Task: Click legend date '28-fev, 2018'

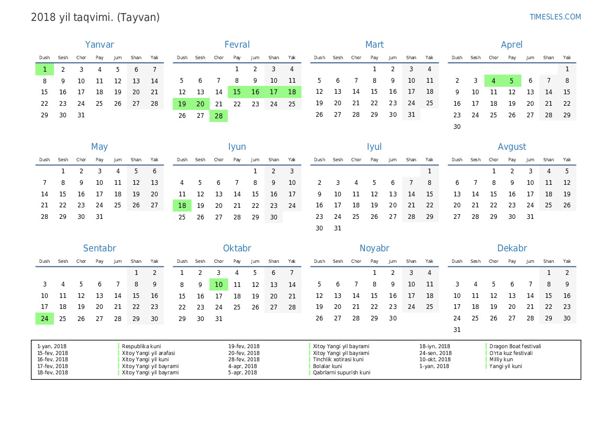Action: click(244, 359)
